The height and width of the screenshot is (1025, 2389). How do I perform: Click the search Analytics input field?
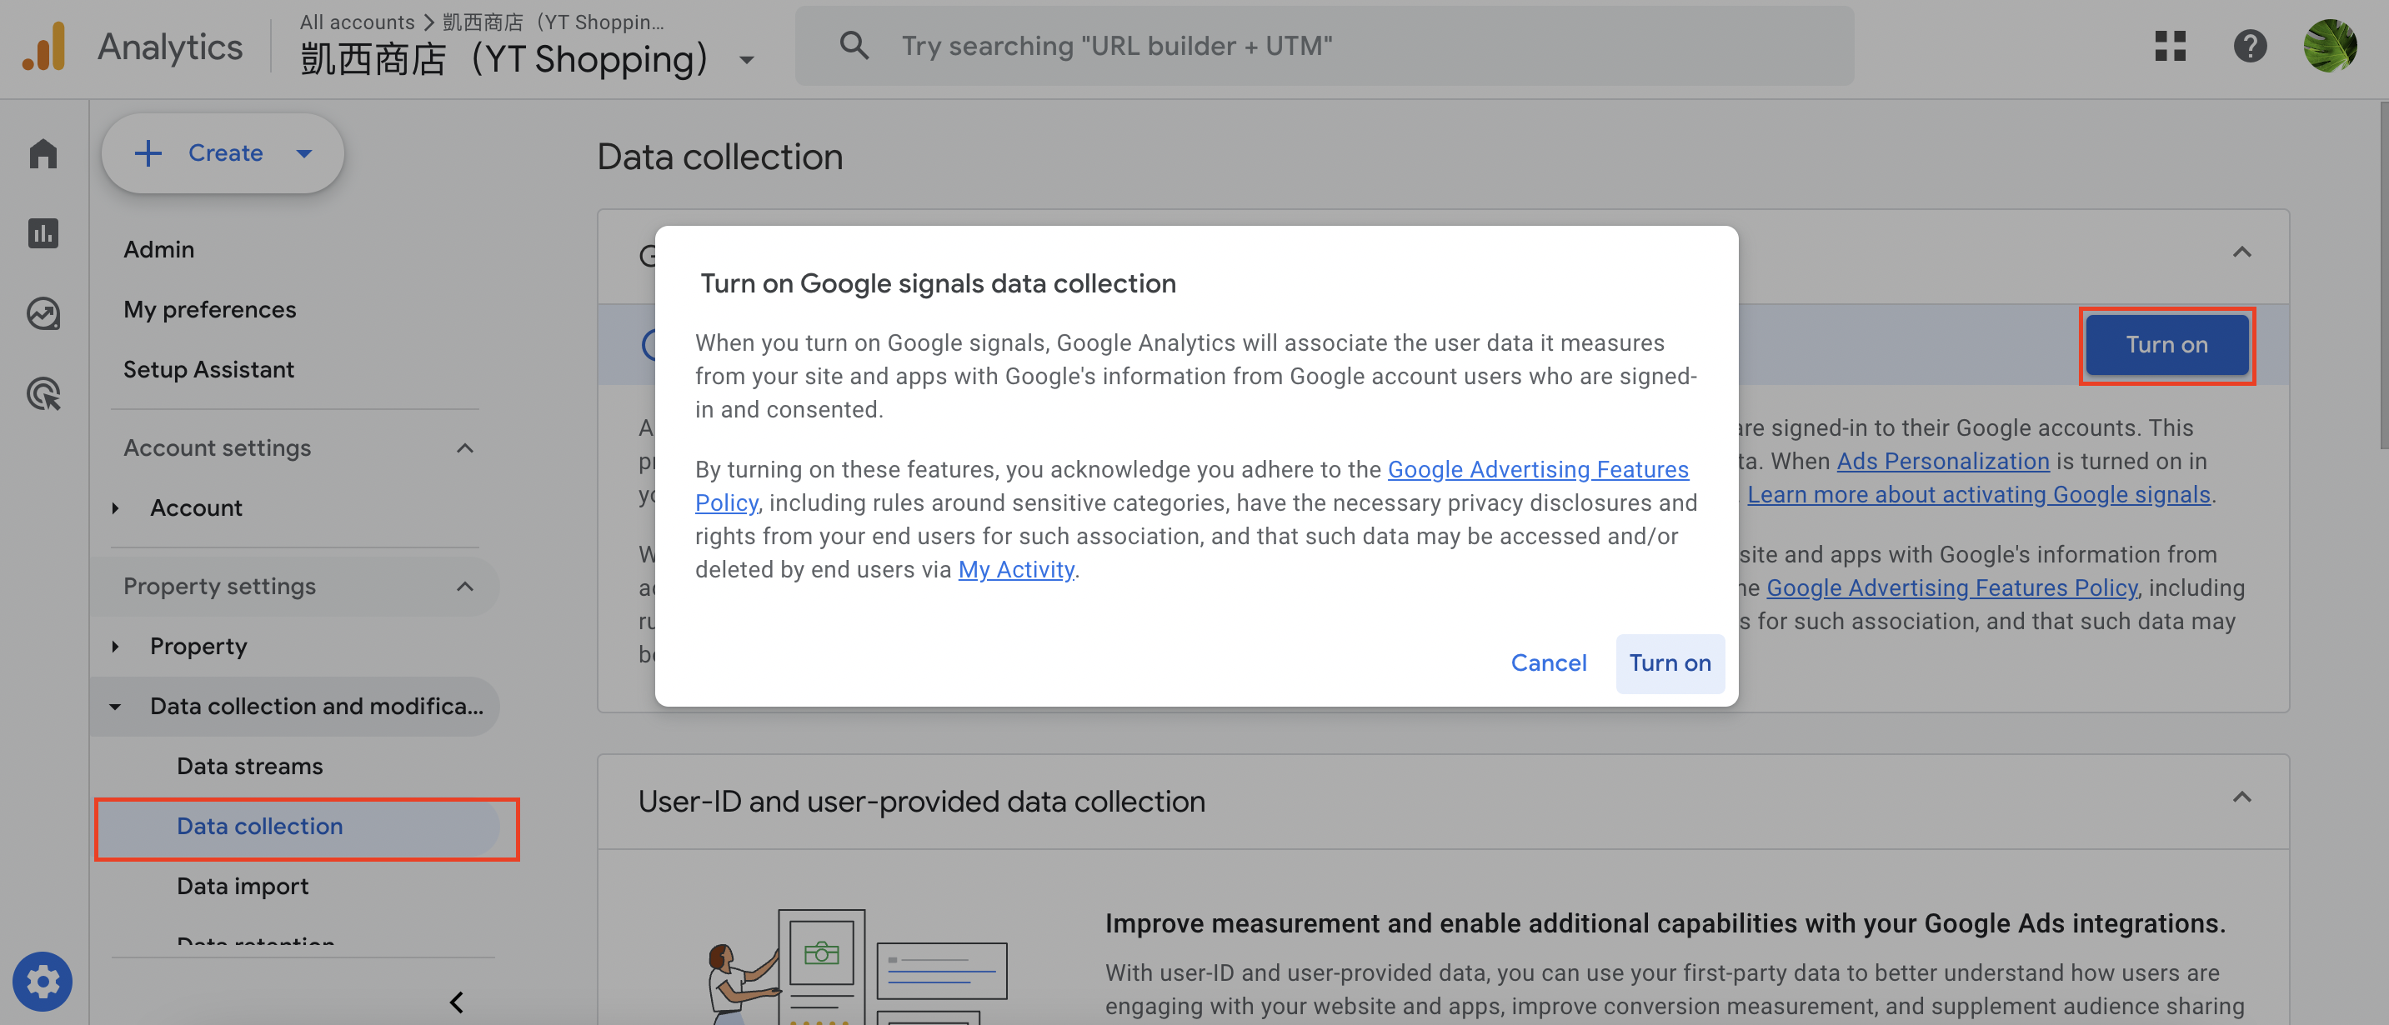1325,45
